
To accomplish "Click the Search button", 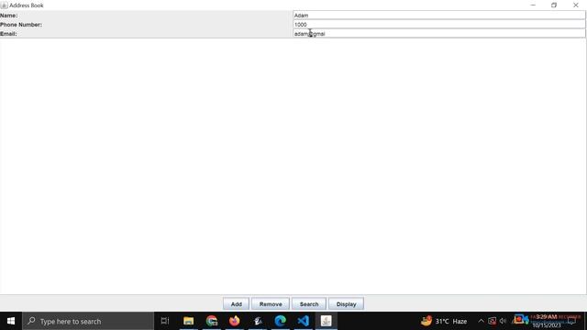I will [309, 303].
